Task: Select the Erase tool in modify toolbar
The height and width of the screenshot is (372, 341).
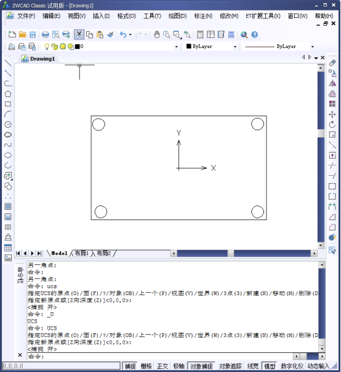Action: 332,63
